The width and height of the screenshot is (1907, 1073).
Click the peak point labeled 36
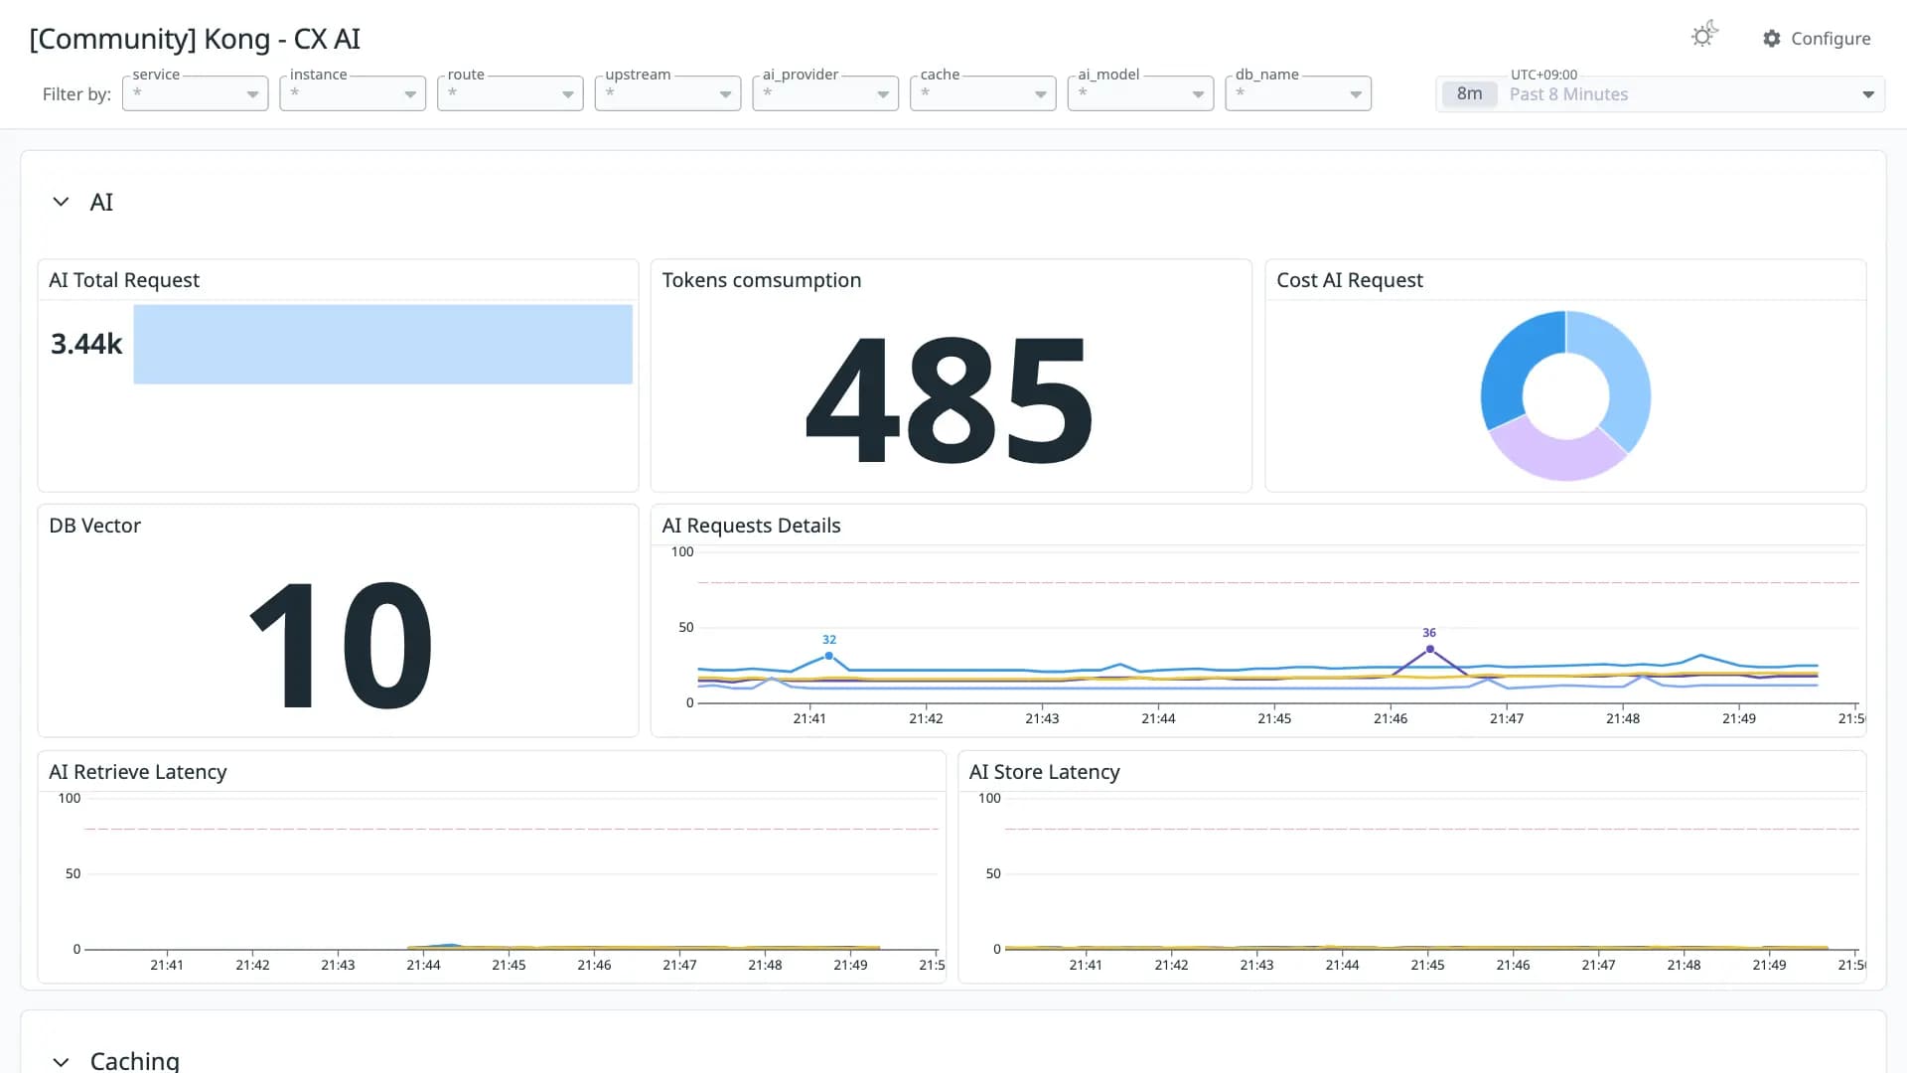click(1429, 649)
